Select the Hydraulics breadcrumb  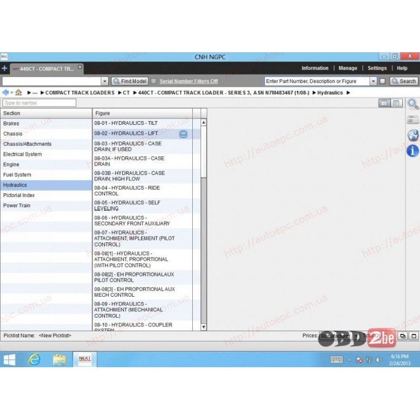click(330, 93)
